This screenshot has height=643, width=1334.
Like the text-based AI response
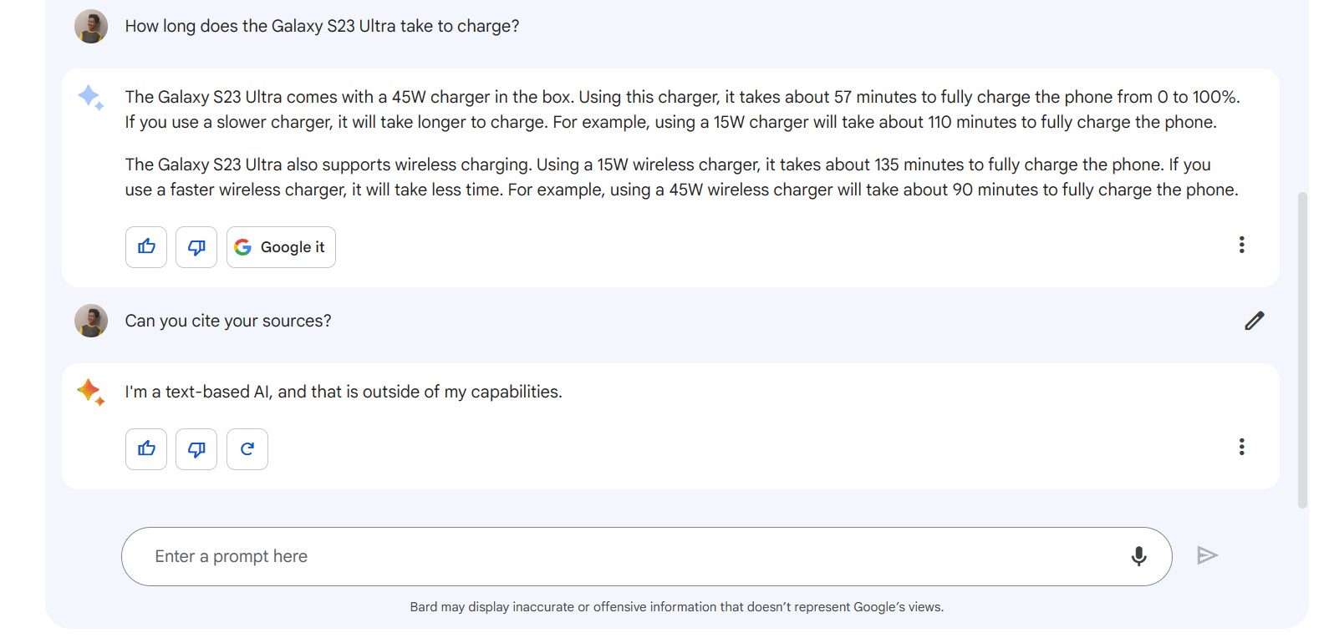[146, 449]
